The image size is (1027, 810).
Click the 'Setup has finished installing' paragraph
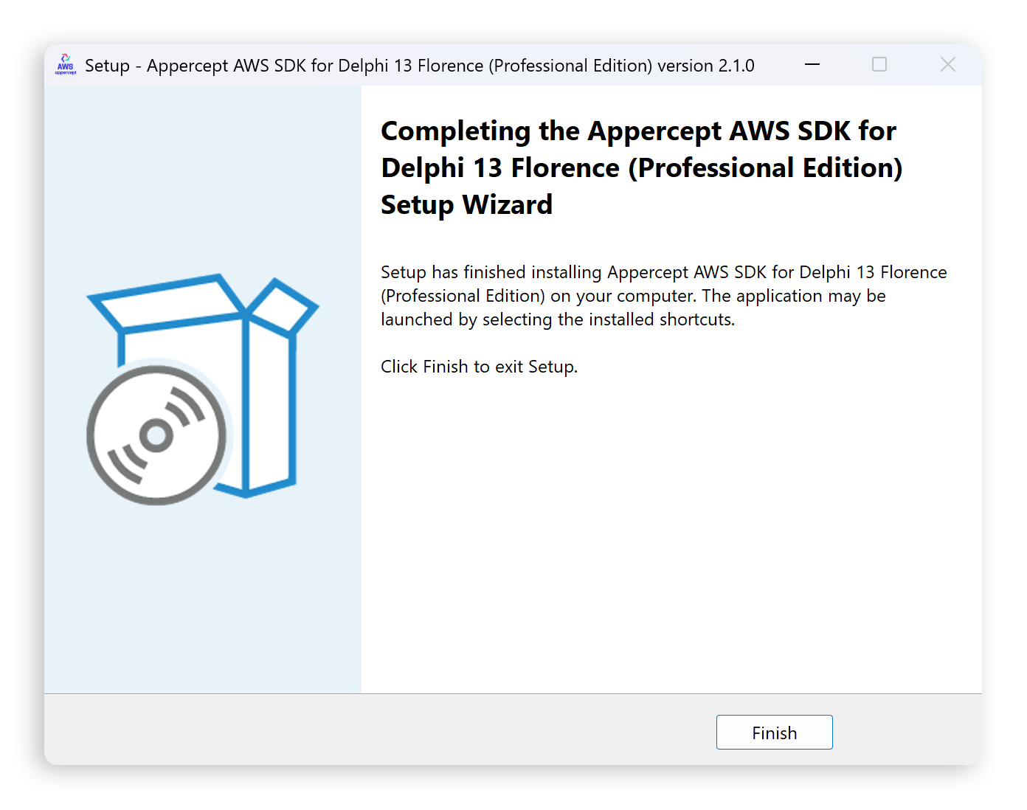pos(663,296)
